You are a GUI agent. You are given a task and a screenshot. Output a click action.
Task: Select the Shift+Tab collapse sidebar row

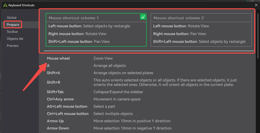click(55, 92)
